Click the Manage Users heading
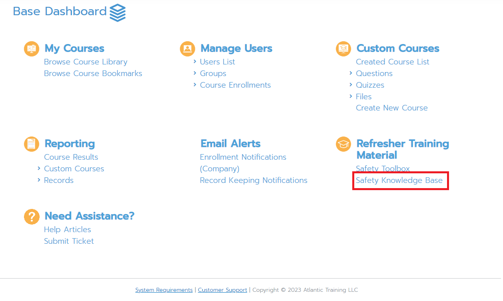 [236, 48]
